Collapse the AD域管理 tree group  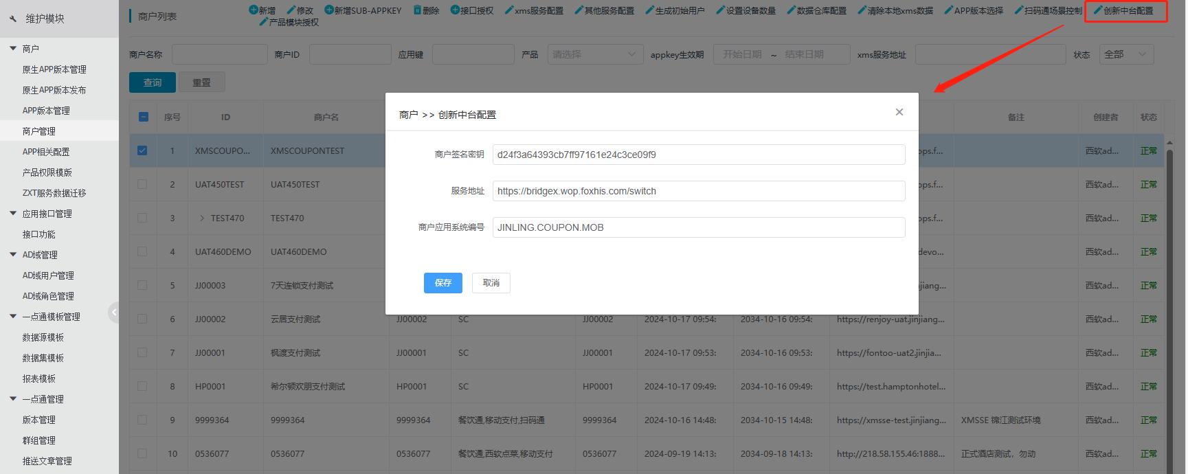(x=13, y=255)
